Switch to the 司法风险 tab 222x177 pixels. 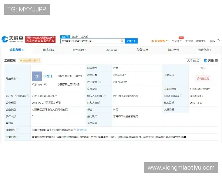[48, 50]
